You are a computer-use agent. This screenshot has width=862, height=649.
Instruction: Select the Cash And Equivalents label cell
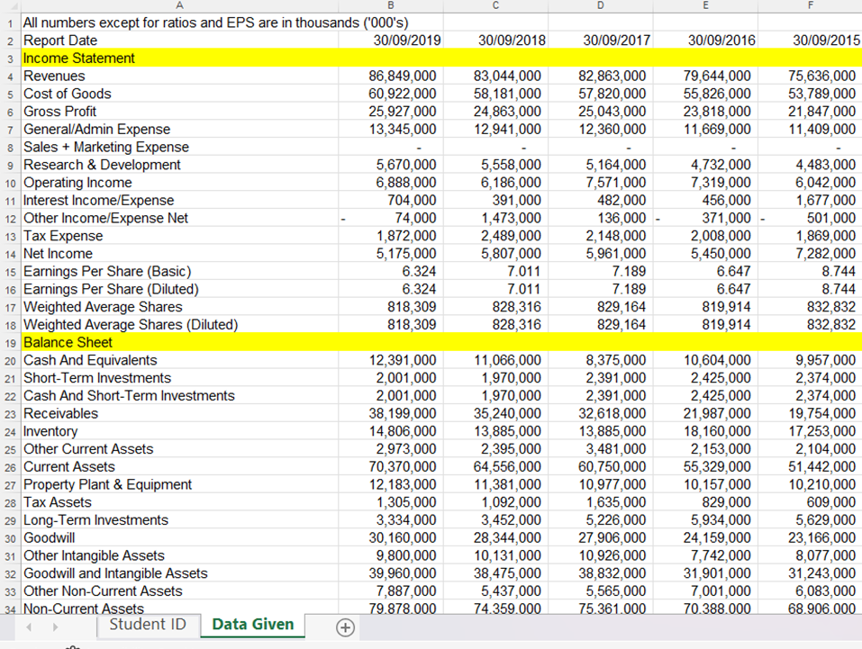click(90, 359)
